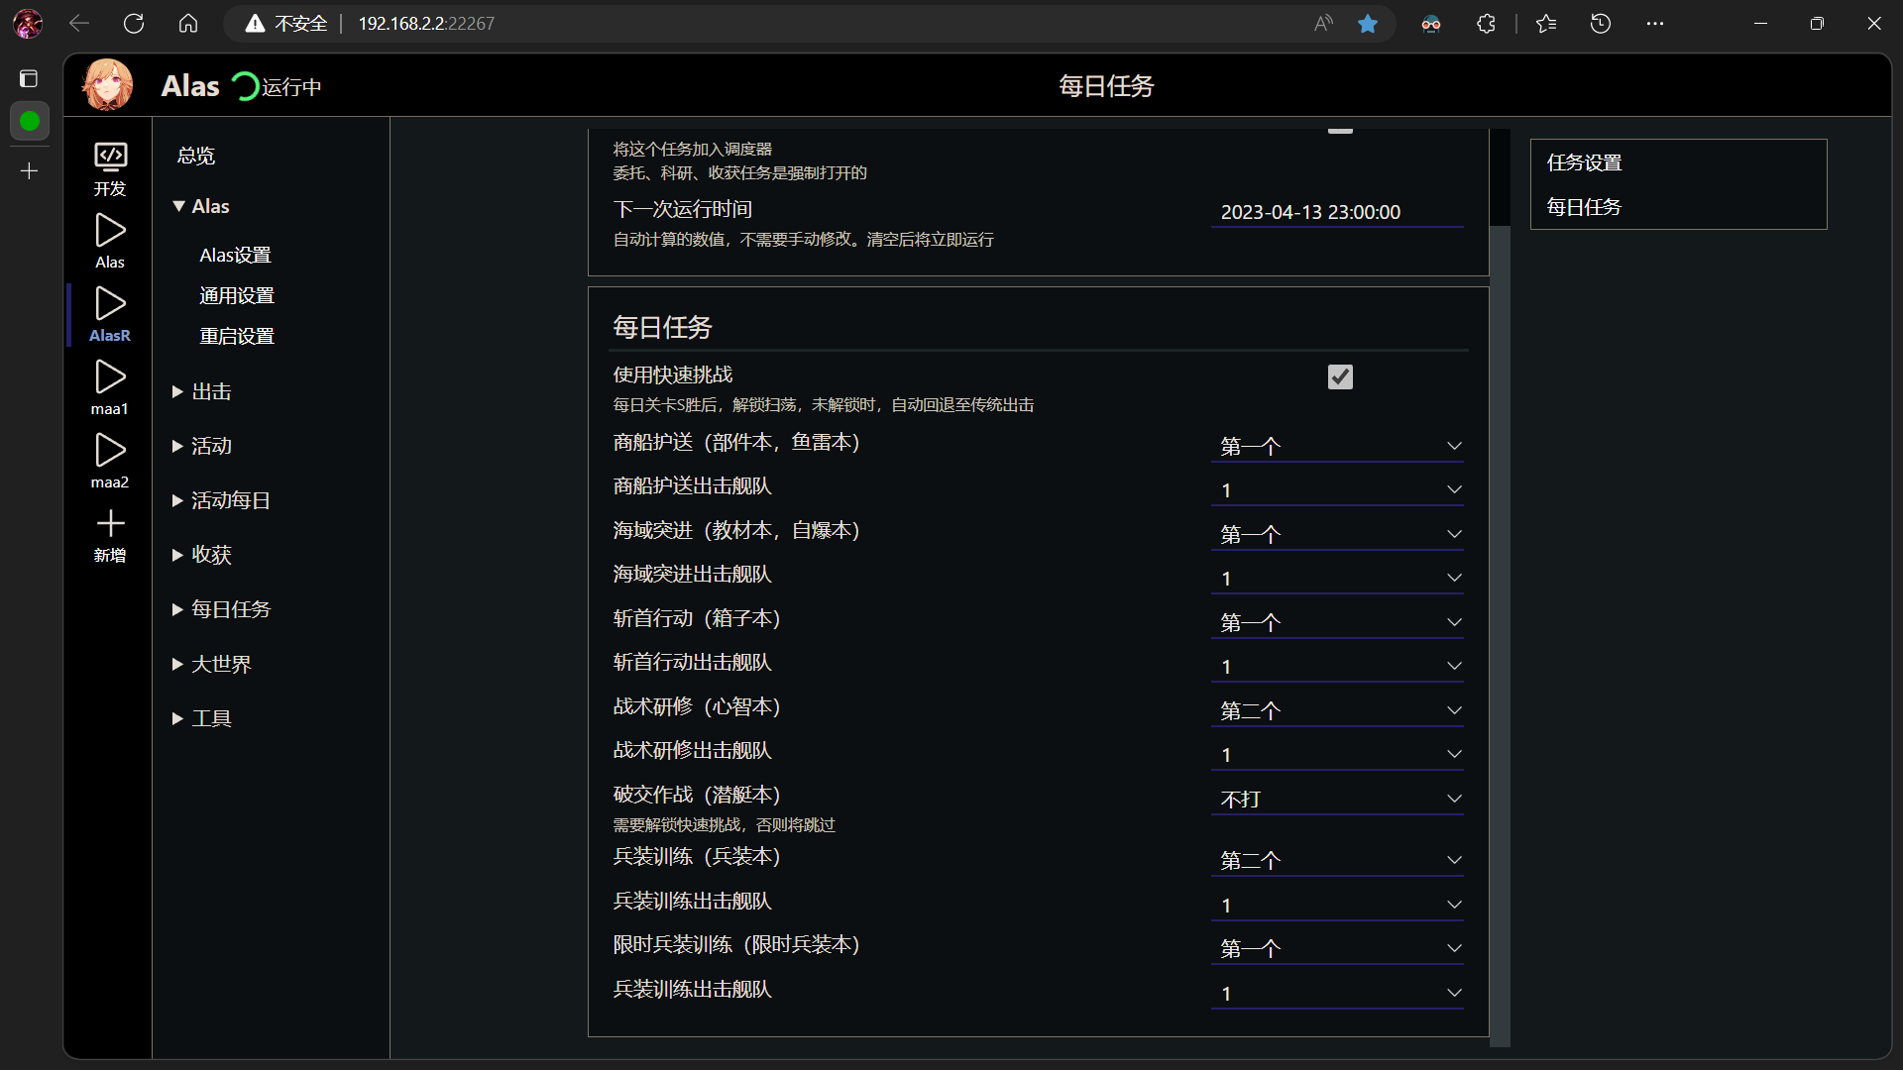Click the favorites star in the address bar
Screen dimensions: 1903x1070
coord(1369,23)
